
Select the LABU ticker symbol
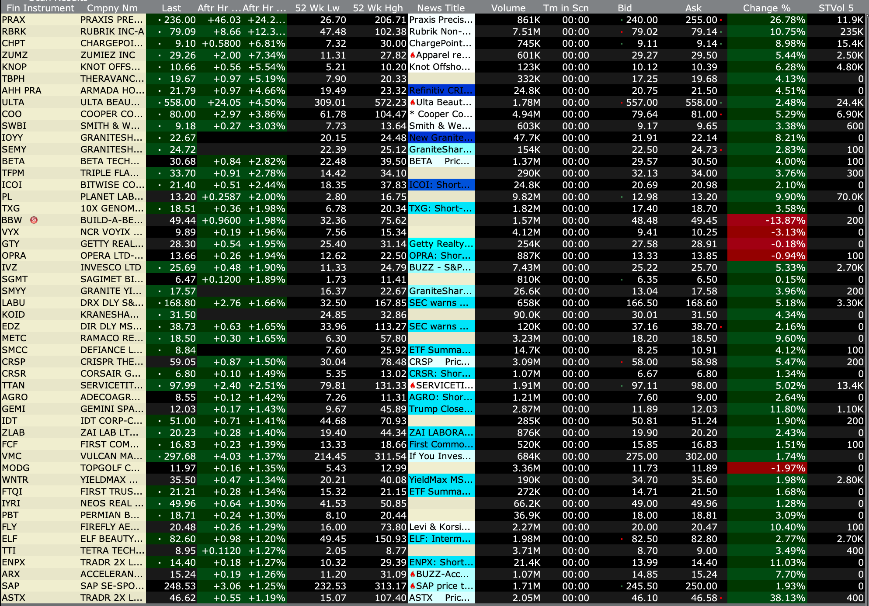click(14, 303)
